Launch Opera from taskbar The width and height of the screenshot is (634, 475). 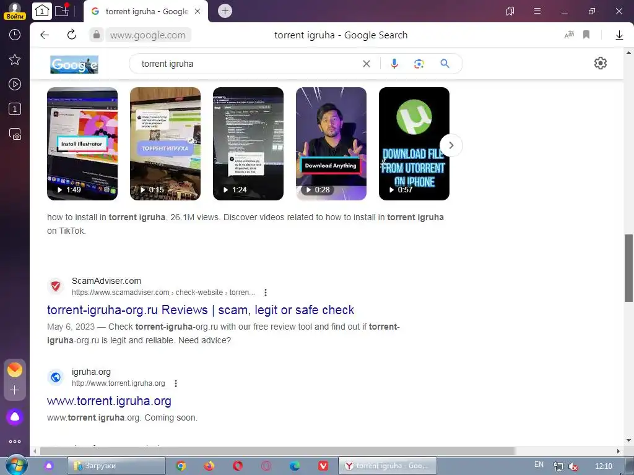(x=238, y=466)
